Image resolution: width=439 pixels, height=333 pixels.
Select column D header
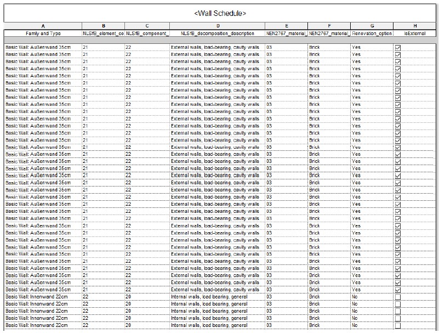pos(217,26)
